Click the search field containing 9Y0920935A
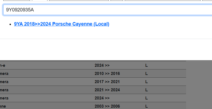212x109 pixels. pyautogui.click(x=106, y=10)
